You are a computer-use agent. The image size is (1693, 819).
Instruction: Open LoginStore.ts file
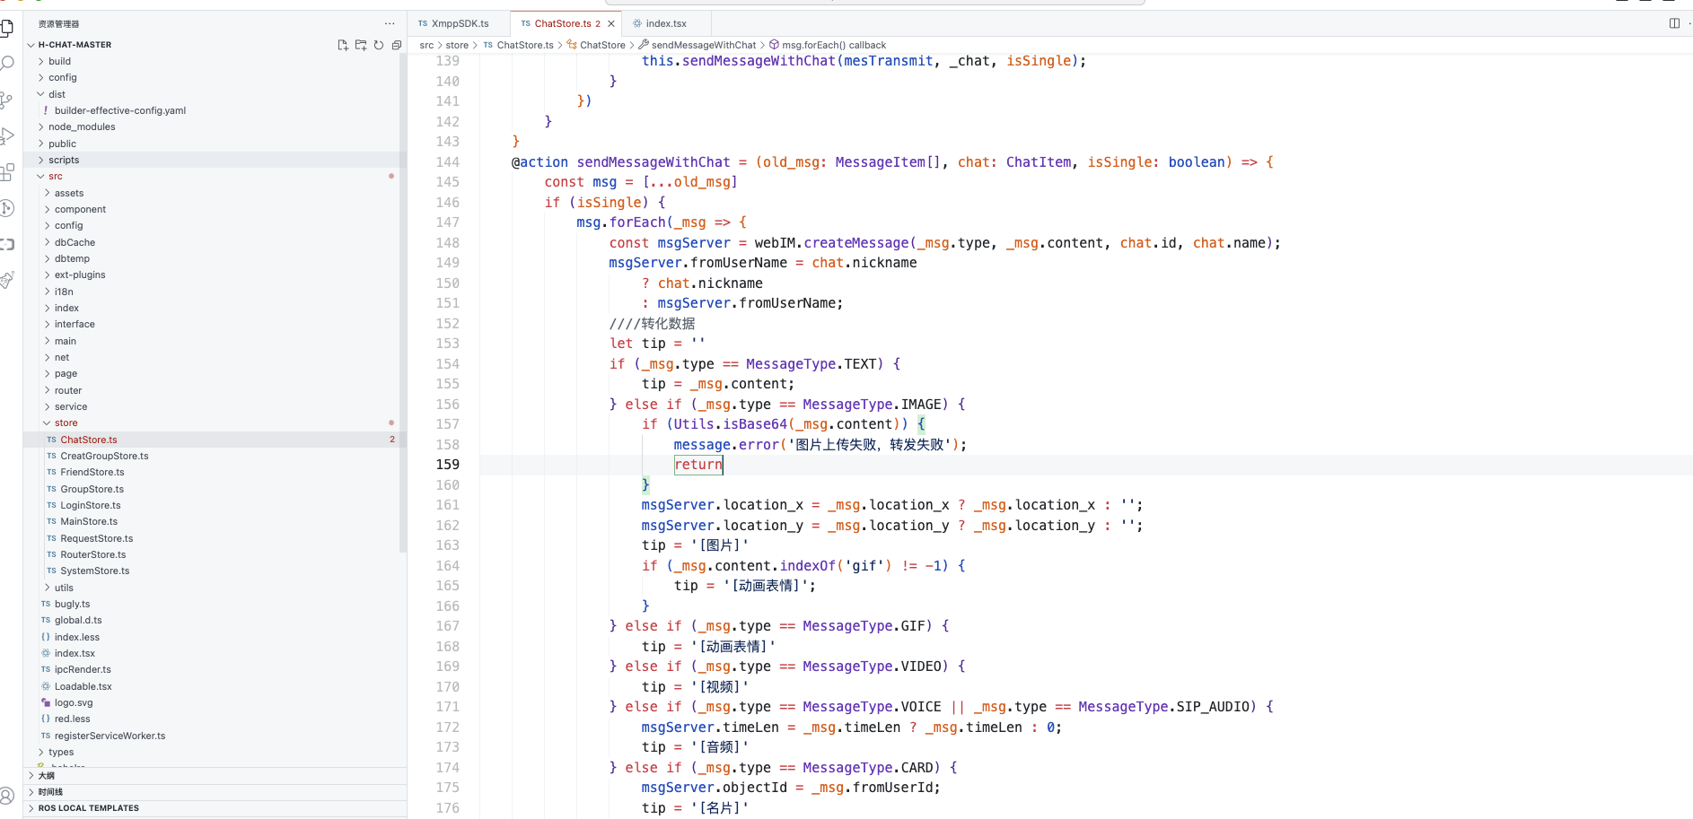coord(215,505)
